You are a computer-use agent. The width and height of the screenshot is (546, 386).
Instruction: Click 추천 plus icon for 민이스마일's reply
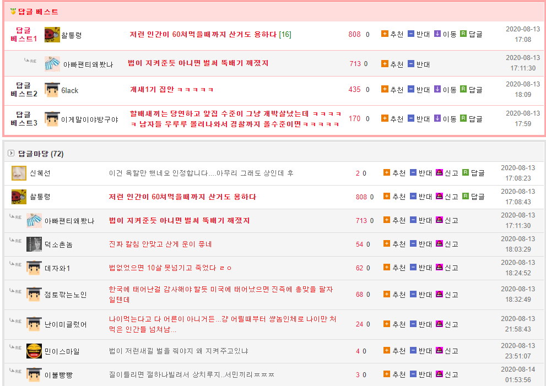[387, 351]
